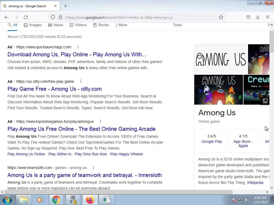This screenshot has width=274, height=205.
Task: Click the horizontal scrollbar right arrow
Action: pyautogui.click(x=267, y=192)
